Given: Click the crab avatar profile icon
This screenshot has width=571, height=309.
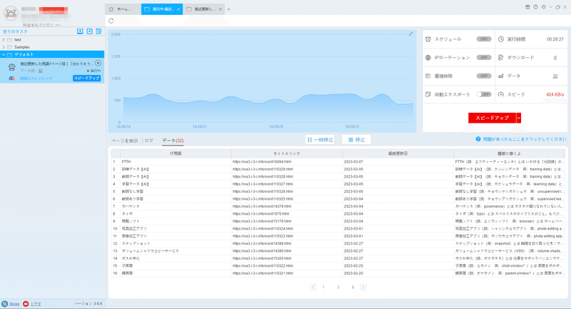Looking at the screenshot, I should coord(11,13).
